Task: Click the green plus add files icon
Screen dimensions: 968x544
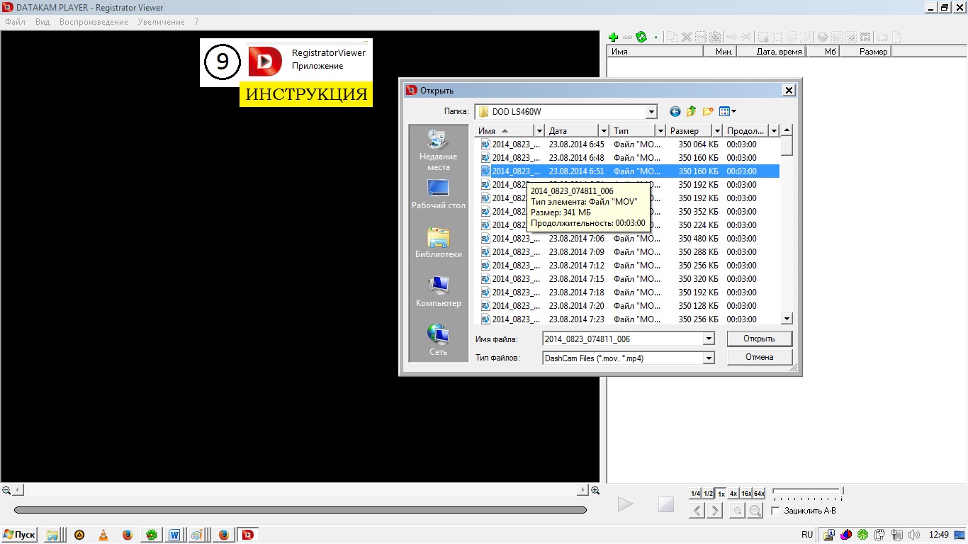Action: (614, 37)
